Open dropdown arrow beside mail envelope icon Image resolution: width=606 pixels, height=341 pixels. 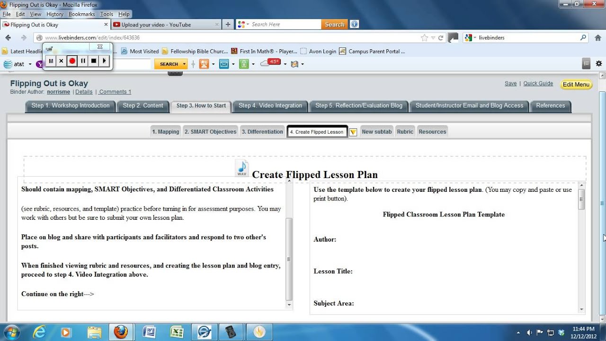233,64
